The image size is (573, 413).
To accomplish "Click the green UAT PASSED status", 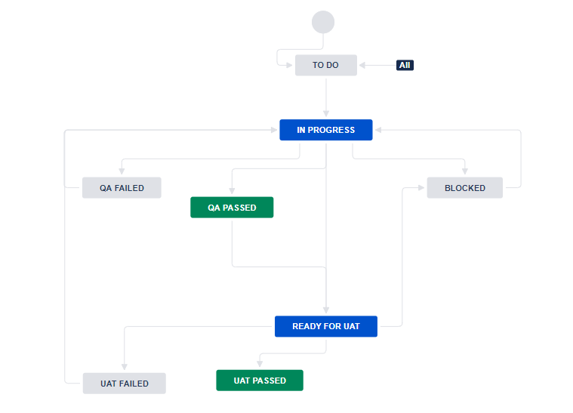I will [260, 381].
